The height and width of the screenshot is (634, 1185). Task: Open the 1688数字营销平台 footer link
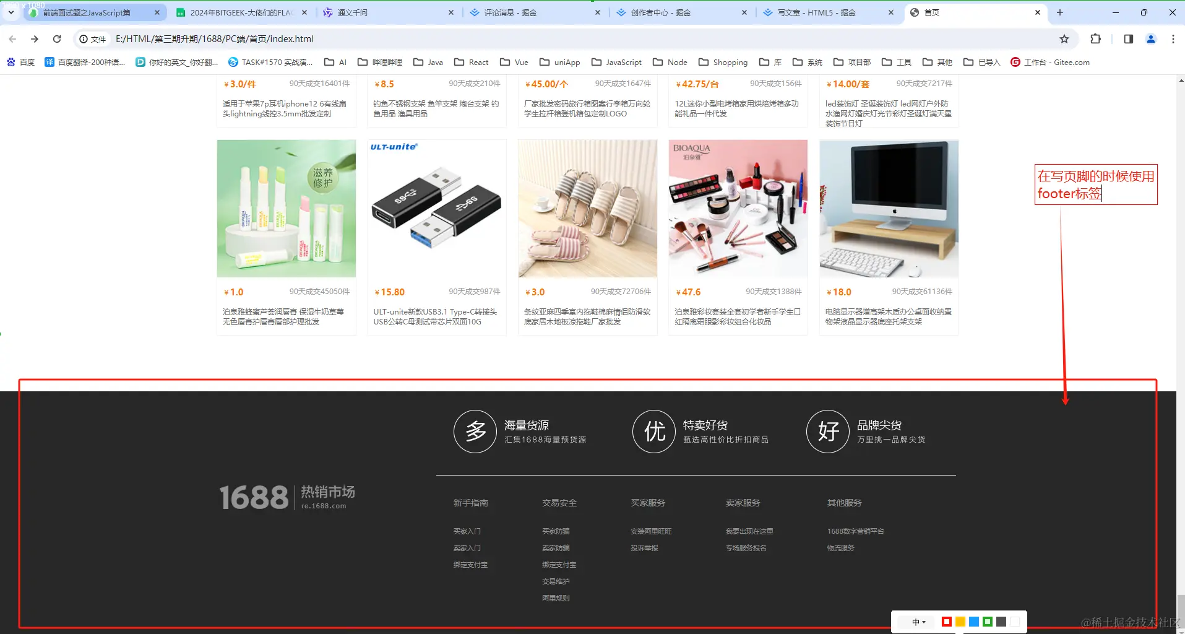coord(856,531)
